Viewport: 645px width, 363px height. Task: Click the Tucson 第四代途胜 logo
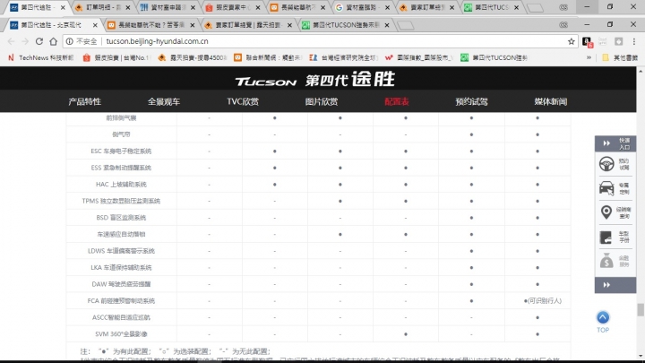pos(315,79)
